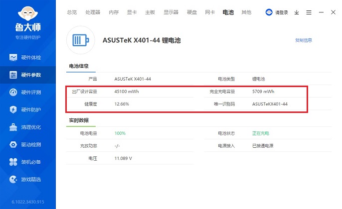This screenshot has width=342, height=209.
Task: Switch to the 总览 tab
Action: [x=72, y=12]
